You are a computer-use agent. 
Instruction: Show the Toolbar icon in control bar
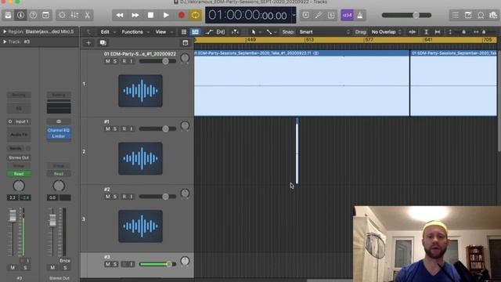coord(45,15)
